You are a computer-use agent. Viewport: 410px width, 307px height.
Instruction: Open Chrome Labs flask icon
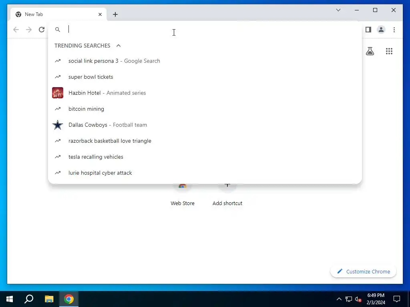[x=370, y=51]
